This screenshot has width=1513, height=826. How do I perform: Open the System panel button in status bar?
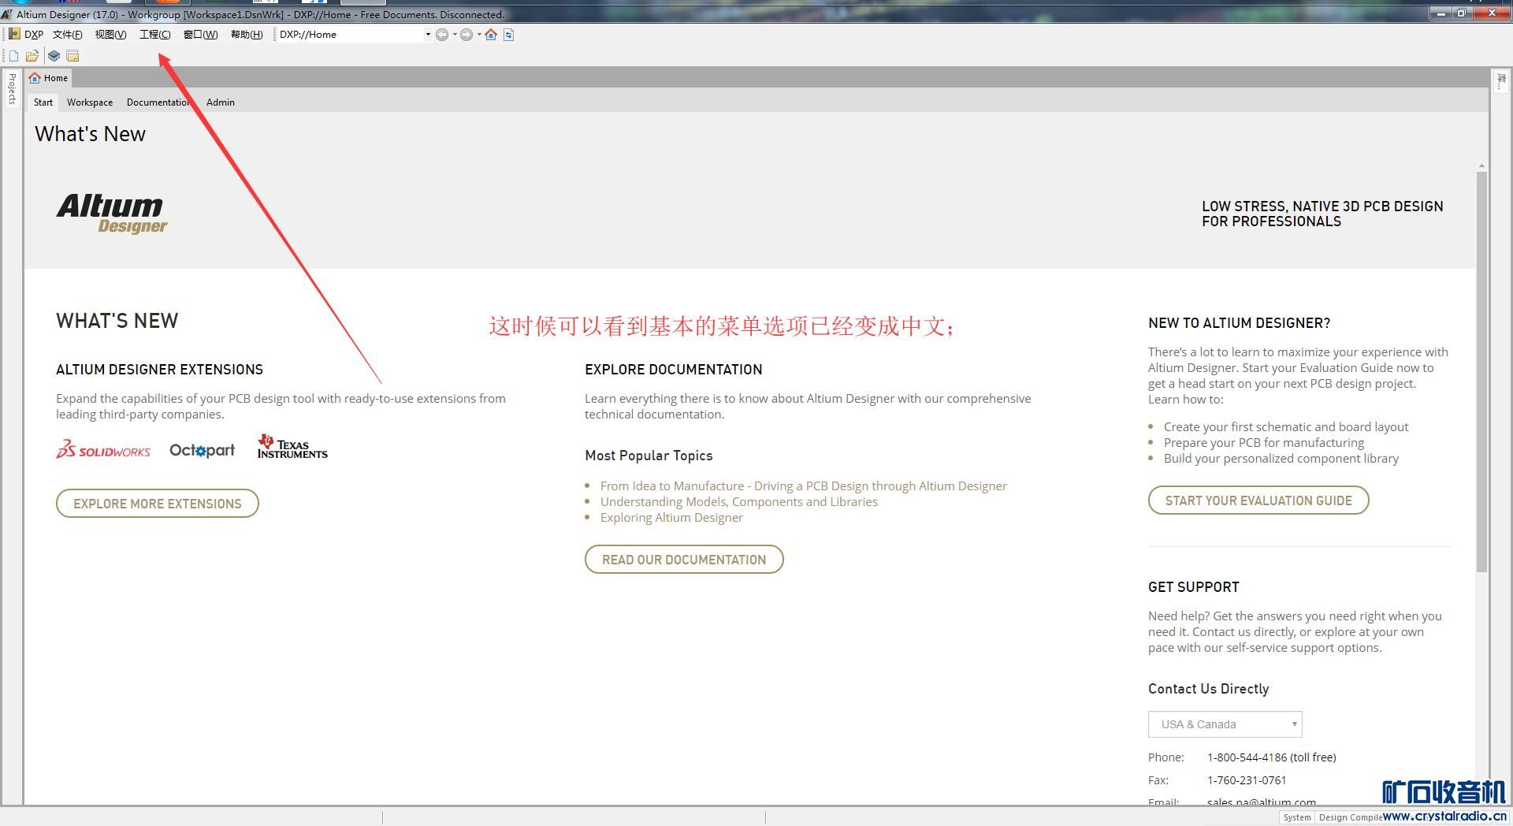point(1297,817)
